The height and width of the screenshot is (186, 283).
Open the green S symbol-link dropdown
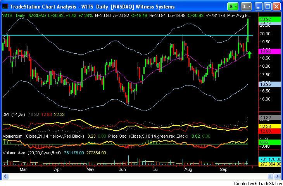click(233, 7)
